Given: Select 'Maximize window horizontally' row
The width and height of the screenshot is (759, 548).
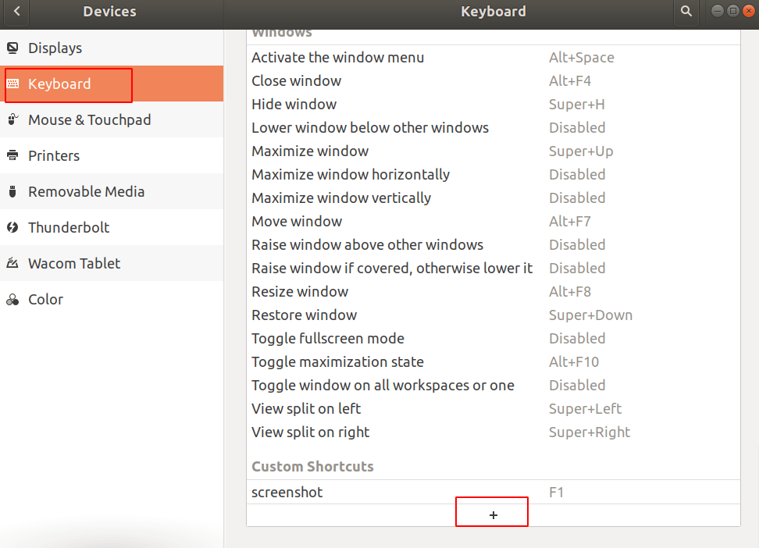Looking at the screenshot, I should click(493, 174).
